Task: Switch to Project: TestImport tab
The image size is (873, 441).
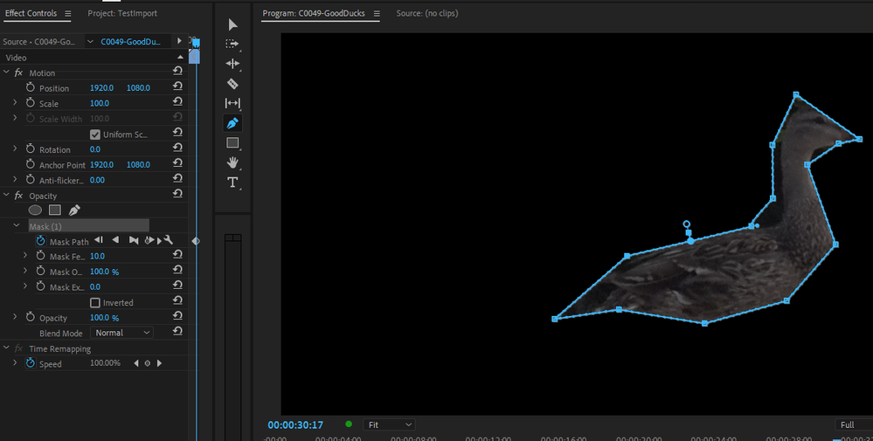Action: click(122, 13)
